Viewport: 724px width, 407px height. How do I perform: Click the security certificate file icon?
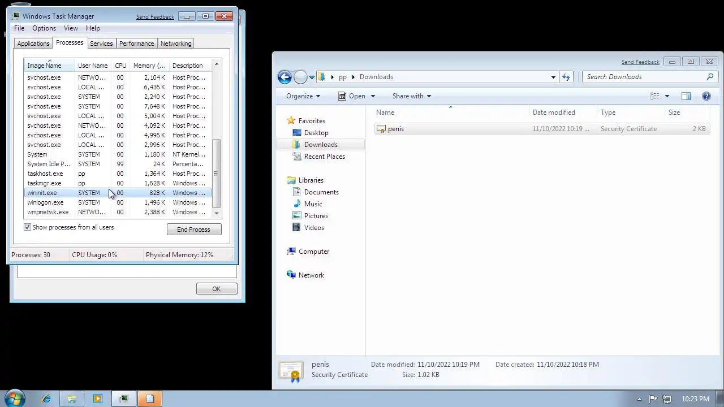[x=381, y=129]
